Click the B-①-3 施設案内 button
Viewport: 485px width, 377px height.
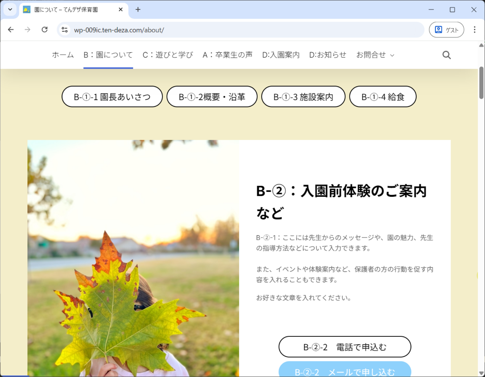pyautogui.click(x=303, y=97)
